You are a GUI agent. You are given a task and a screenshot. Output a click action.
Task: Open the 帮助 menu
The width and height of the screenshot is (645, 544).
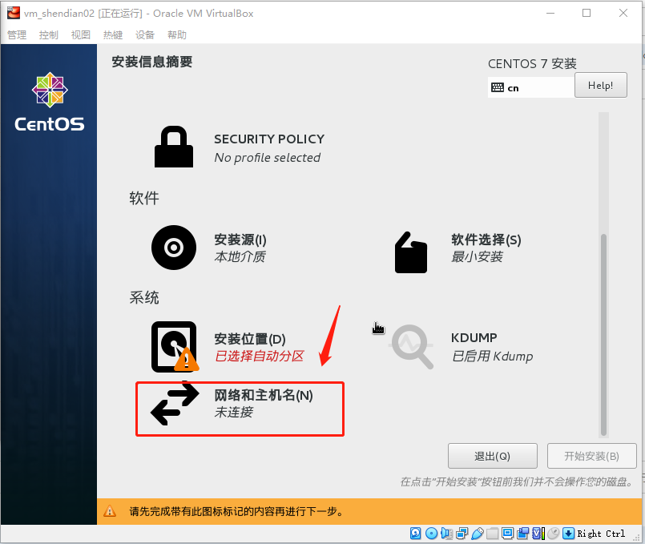[x=177, y=35]
